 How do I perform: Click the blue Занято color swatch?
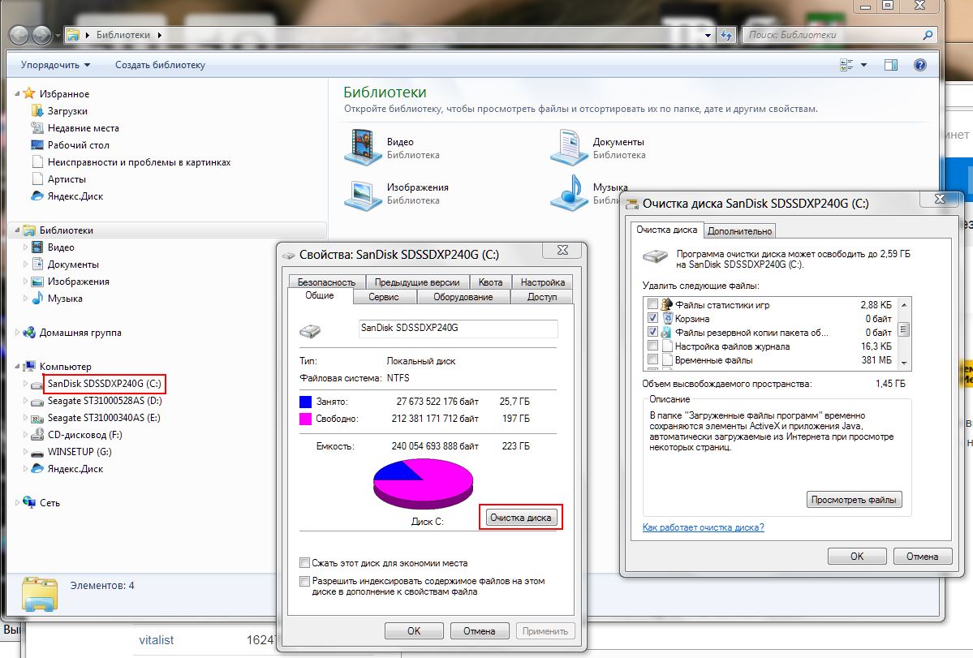(x=305, y=402)
